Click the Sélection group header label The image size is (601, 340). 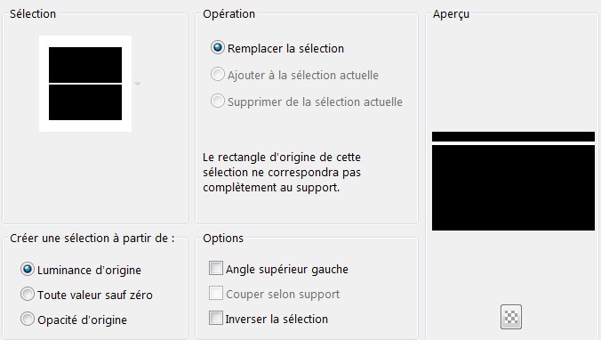[33, 14]
